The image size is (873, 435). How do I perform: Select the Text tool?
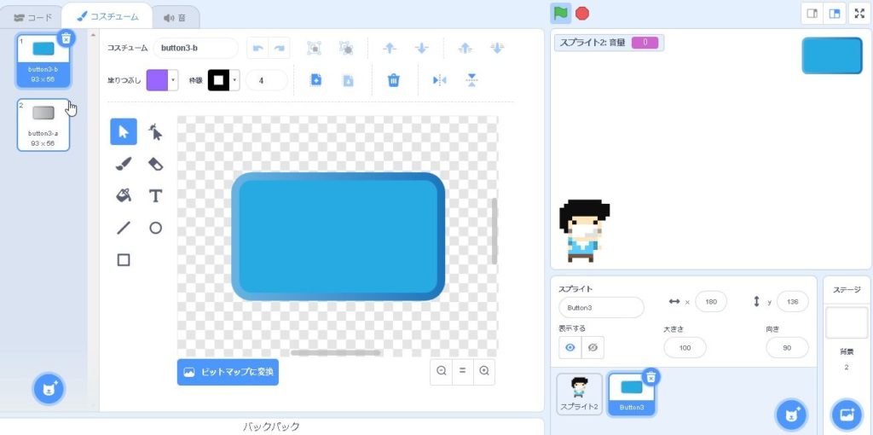155,195
